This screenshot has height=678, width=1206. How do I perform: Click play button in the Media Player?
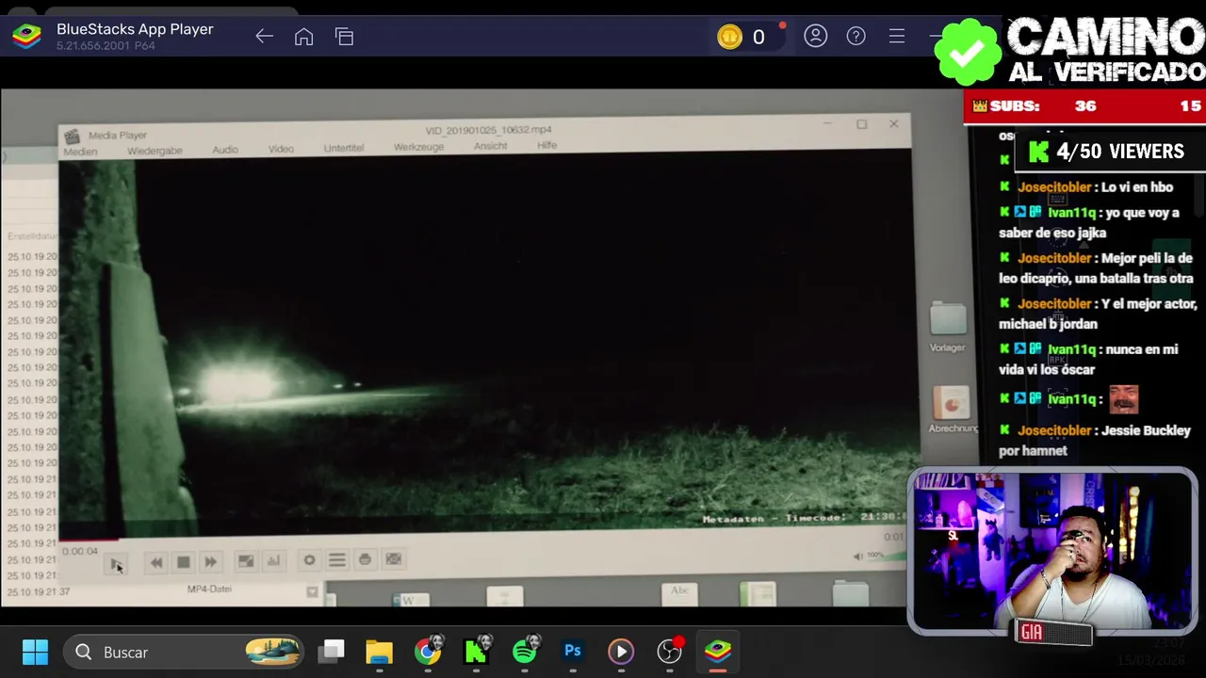coord(116,563)
